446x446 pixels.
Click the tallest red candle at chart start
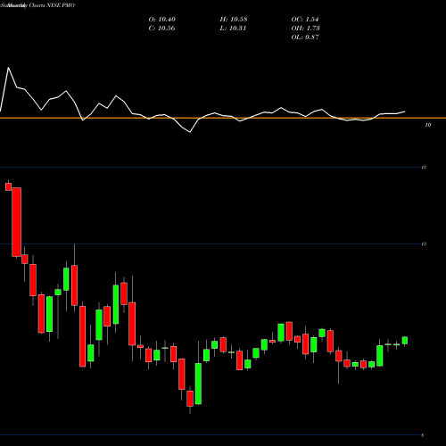[17, 222]
